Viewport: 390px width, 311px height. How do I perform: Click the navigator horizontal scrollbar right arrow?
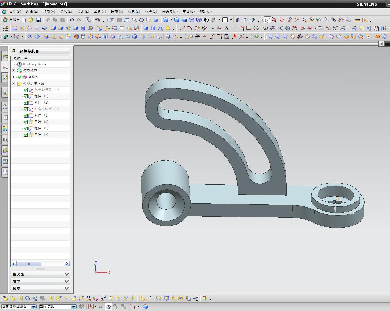[67, 264]
